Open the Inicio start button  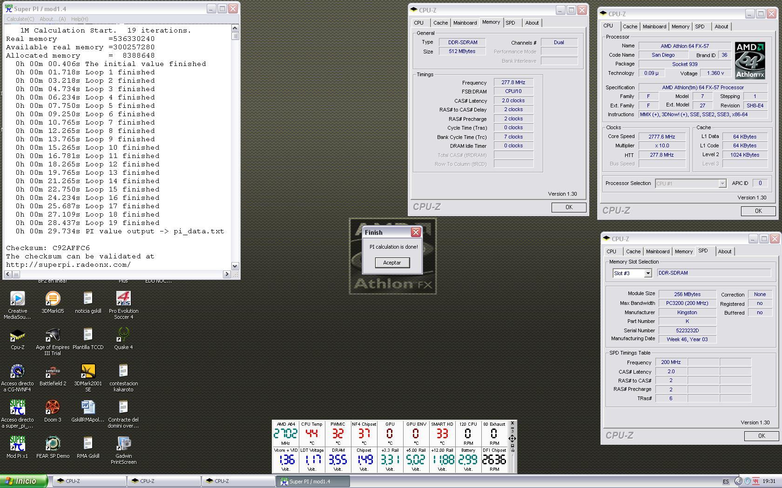point(24,481)
